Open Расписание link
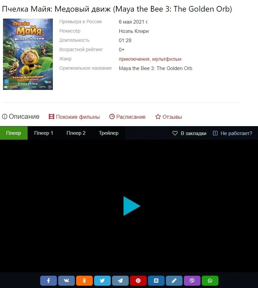This screenshot has height=288, width=258. (127, 117)
